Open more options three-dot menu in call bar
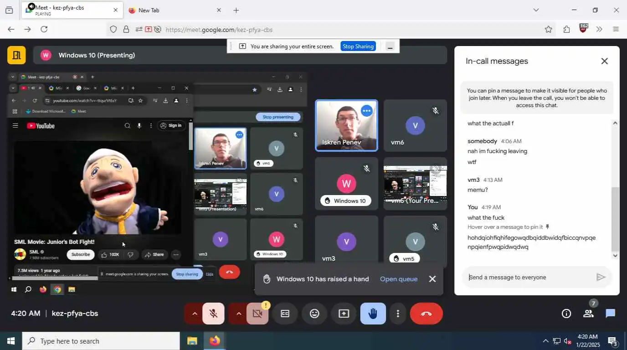Viewport: 627px width, 350px height. pyautogui.click(x=398, y=314)
